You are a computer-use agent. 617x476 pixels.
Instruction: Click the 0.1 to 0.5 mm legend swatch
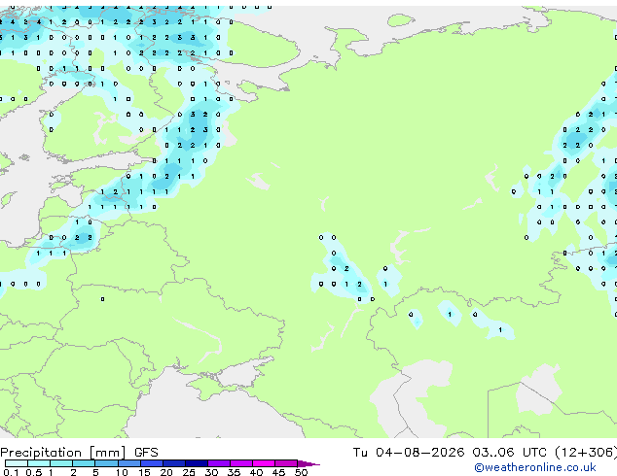(17, 463)
